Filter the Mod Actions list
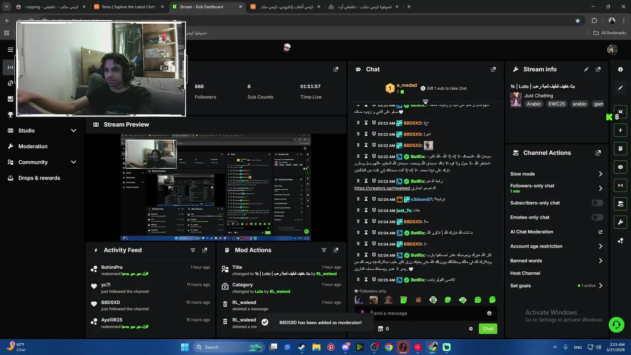The image size is (631, 355). point(324,250)
